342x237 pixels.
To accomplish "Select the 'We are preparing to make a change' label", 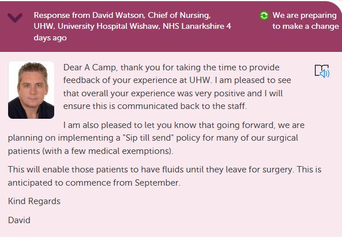I will tap(306, 21).
